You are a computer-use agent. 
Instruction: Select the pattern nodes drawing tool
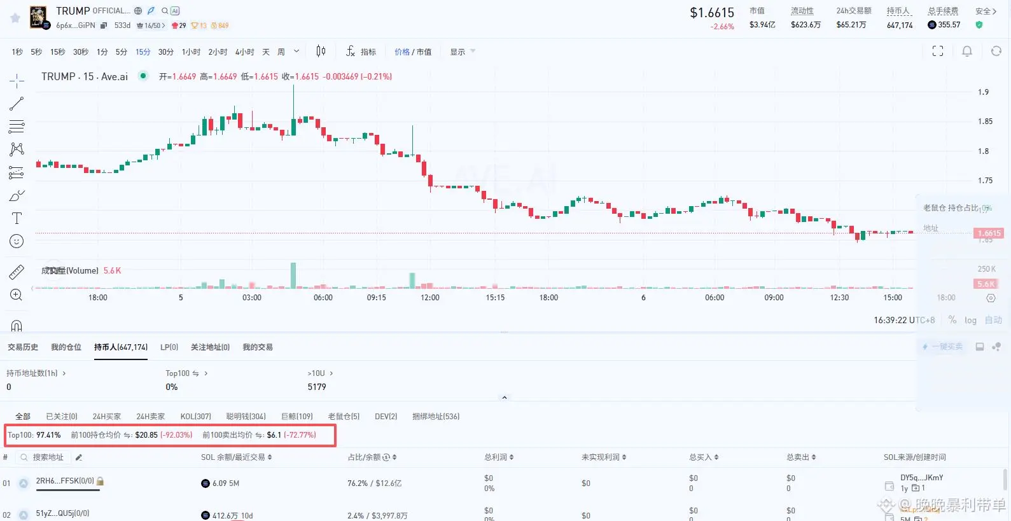17,149
